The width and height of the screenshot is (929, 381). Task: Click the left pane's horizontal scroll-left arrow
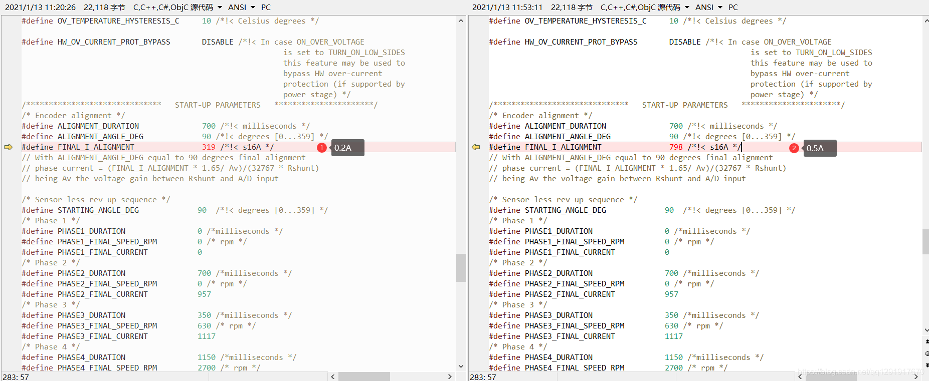click(332, 376)
